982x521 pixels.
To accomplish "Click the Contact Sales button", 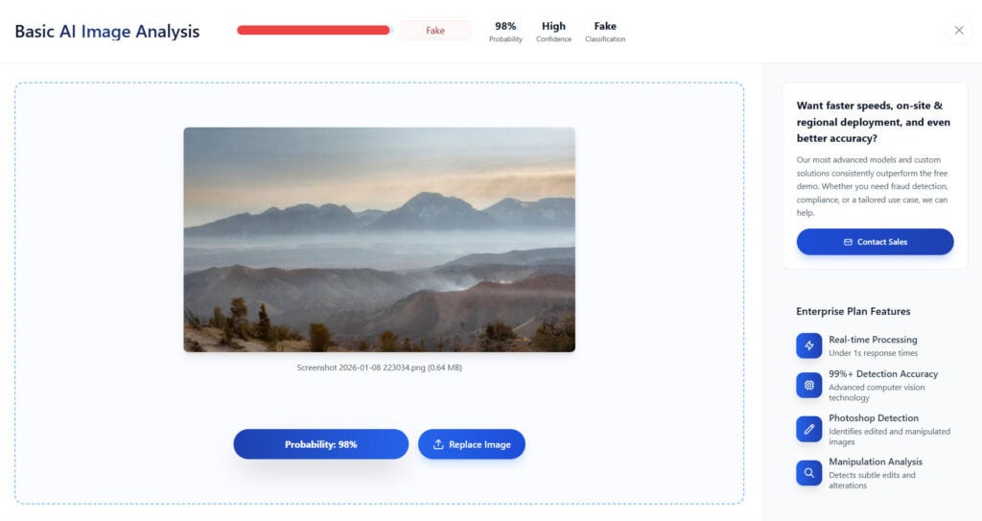I will [x=875, y=242].
